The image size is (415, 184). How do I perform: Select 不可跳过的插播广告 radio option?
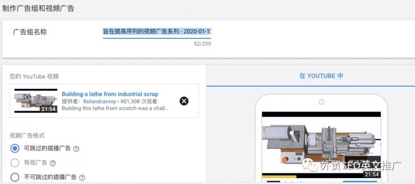click(x=15, y=177)
